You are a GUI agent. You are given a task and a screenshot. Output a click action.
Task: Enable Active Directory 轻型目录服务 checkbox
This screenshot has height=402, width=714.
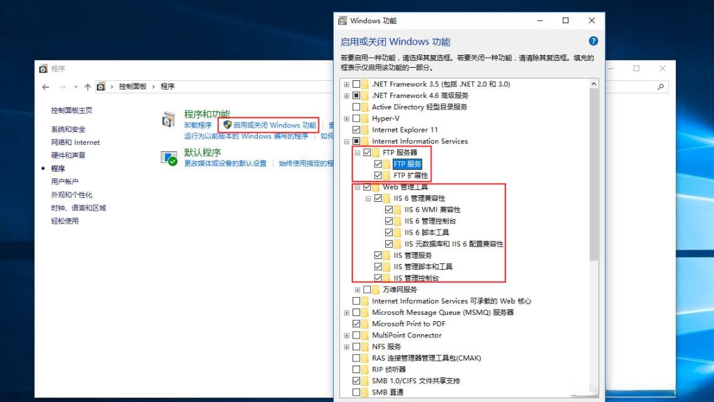(356, 107)
